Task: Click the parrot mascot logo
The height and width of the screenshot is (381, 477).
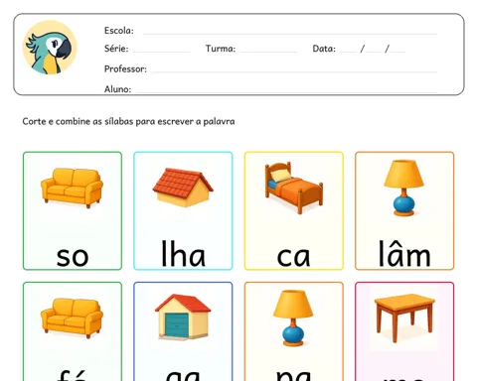Action: [50, 48]
